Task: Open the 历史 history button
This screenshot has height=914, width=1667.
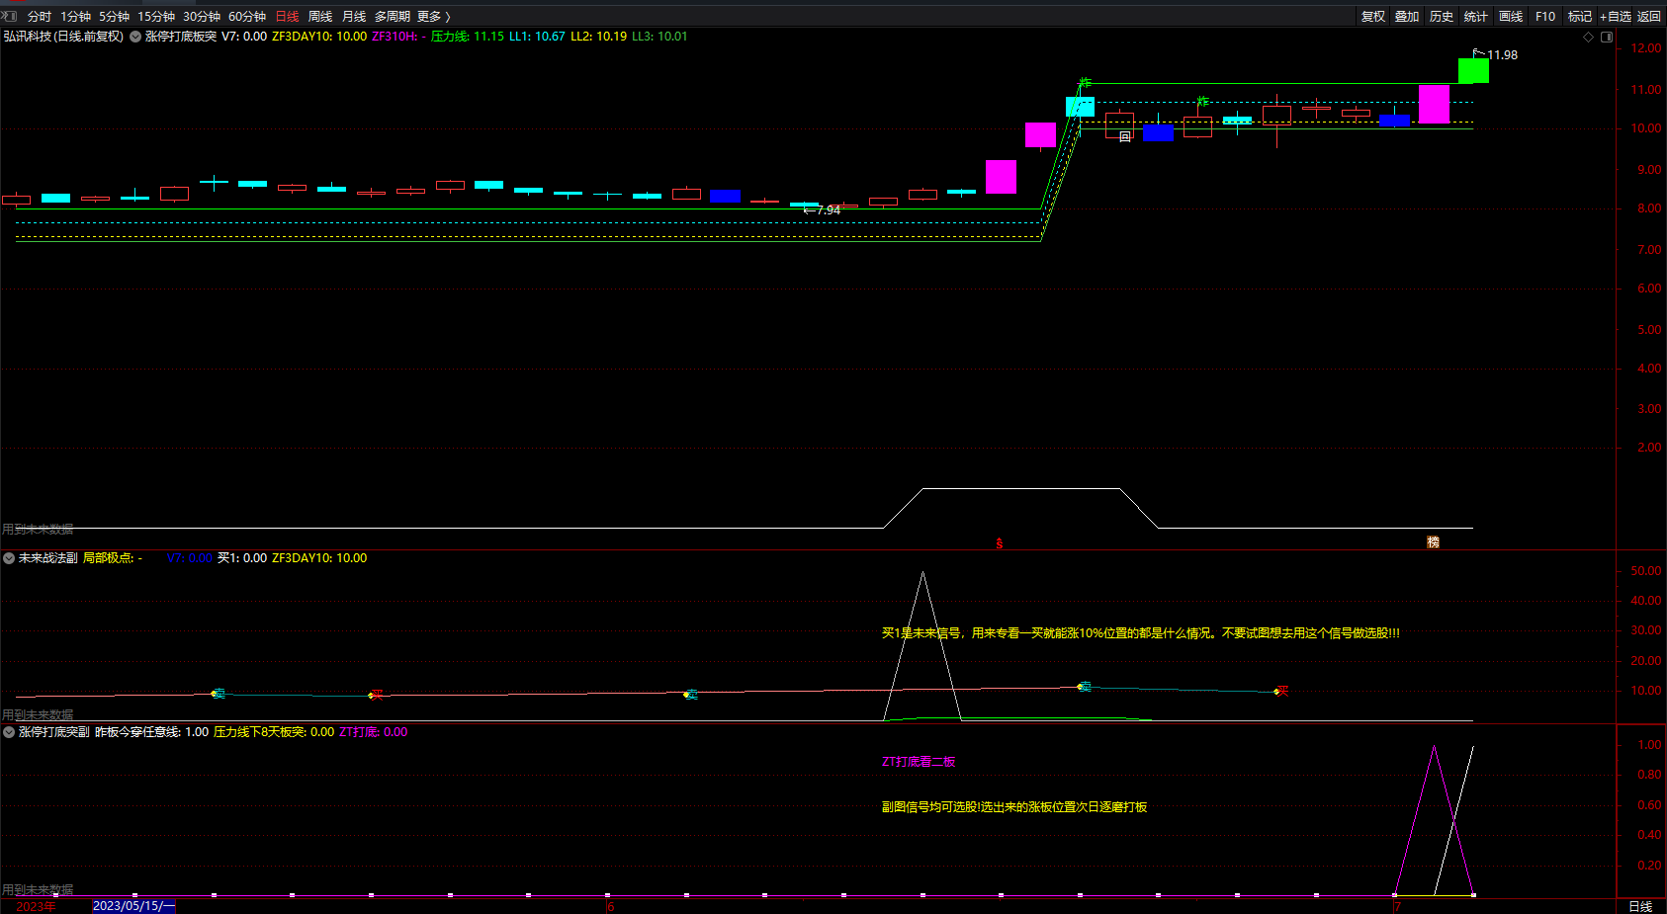Action: click(1442, 16)
